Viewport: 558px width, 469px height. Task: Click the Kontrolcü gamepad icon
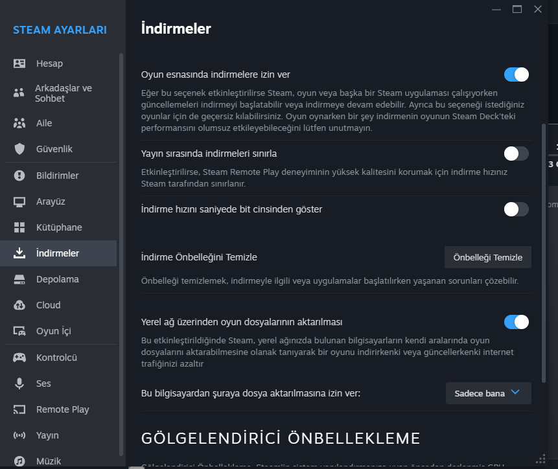point(19,358)
